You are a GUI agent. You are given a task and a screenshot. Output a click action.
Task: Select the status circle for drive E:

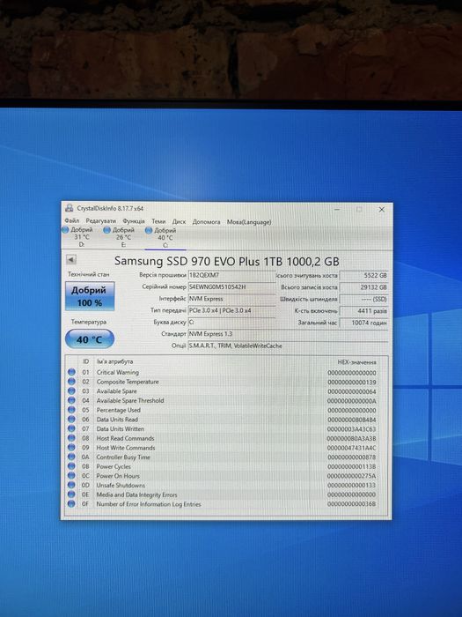pyautogui.click(x=106, y=230)
